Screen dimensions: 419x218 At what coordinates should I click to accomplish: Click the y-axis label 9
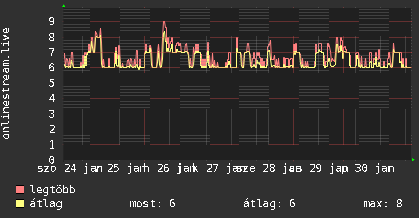[x=52, y=22]
